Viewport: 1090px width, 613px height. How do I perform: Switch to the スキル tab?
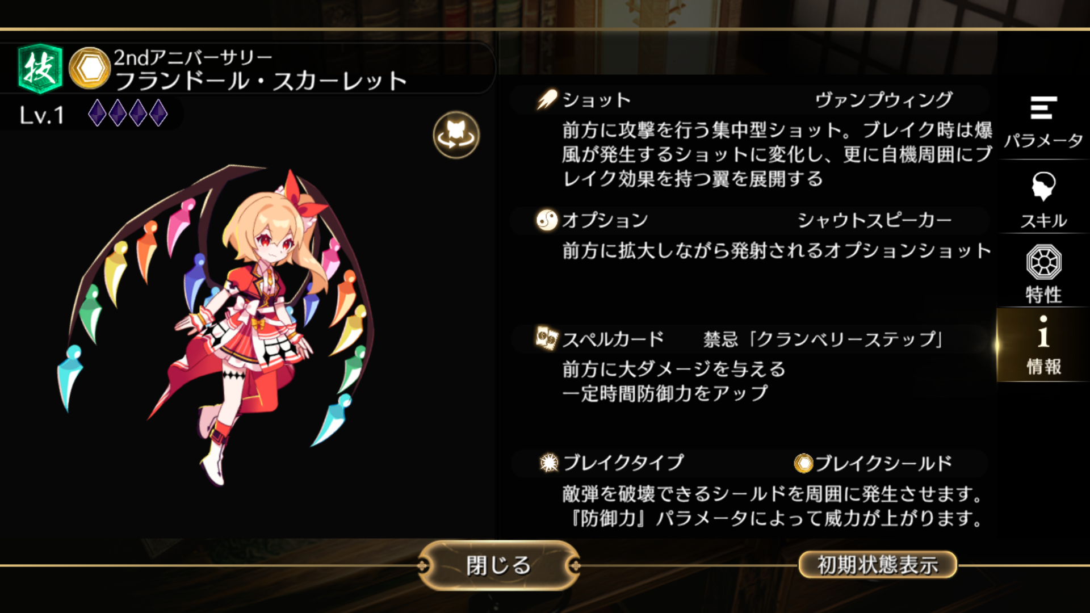1043,200
